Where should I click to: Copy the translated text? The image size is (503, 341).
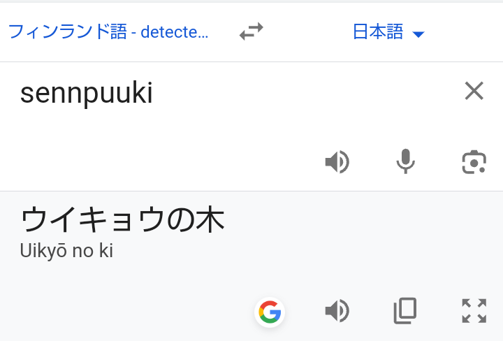click(405, 311)
